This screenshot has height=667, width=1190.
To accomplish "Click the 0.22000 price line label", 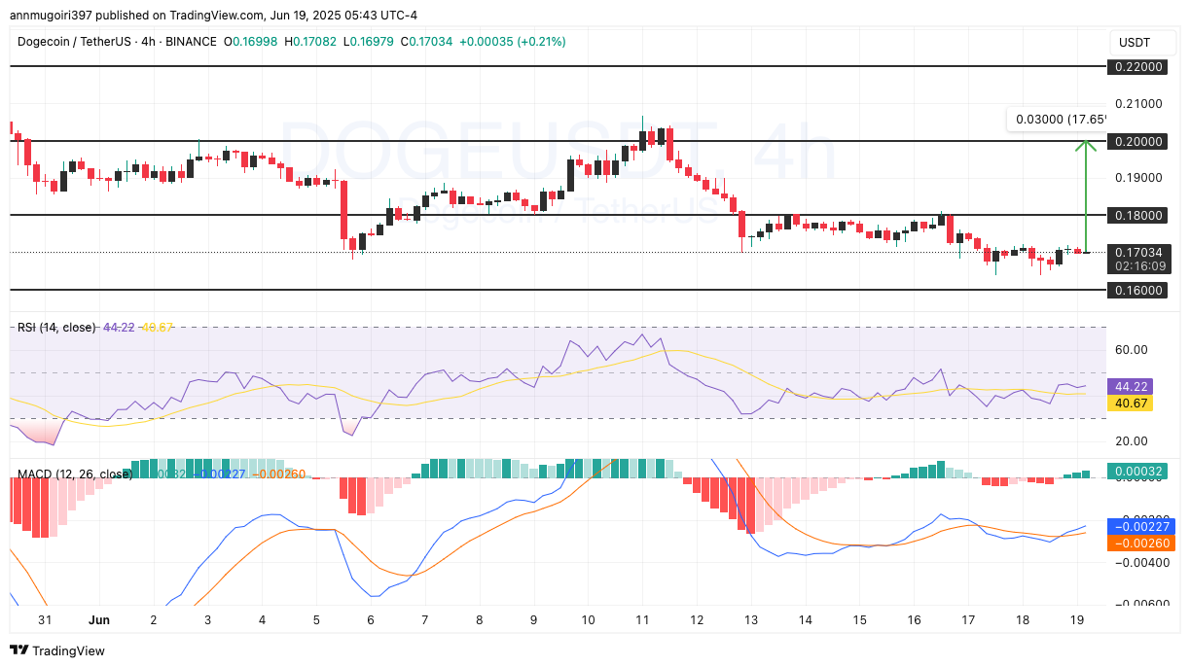I will tap(1137, 67).
